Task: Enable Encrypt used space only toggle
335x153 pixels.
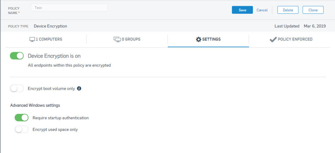Action: [x=21, y=129]
